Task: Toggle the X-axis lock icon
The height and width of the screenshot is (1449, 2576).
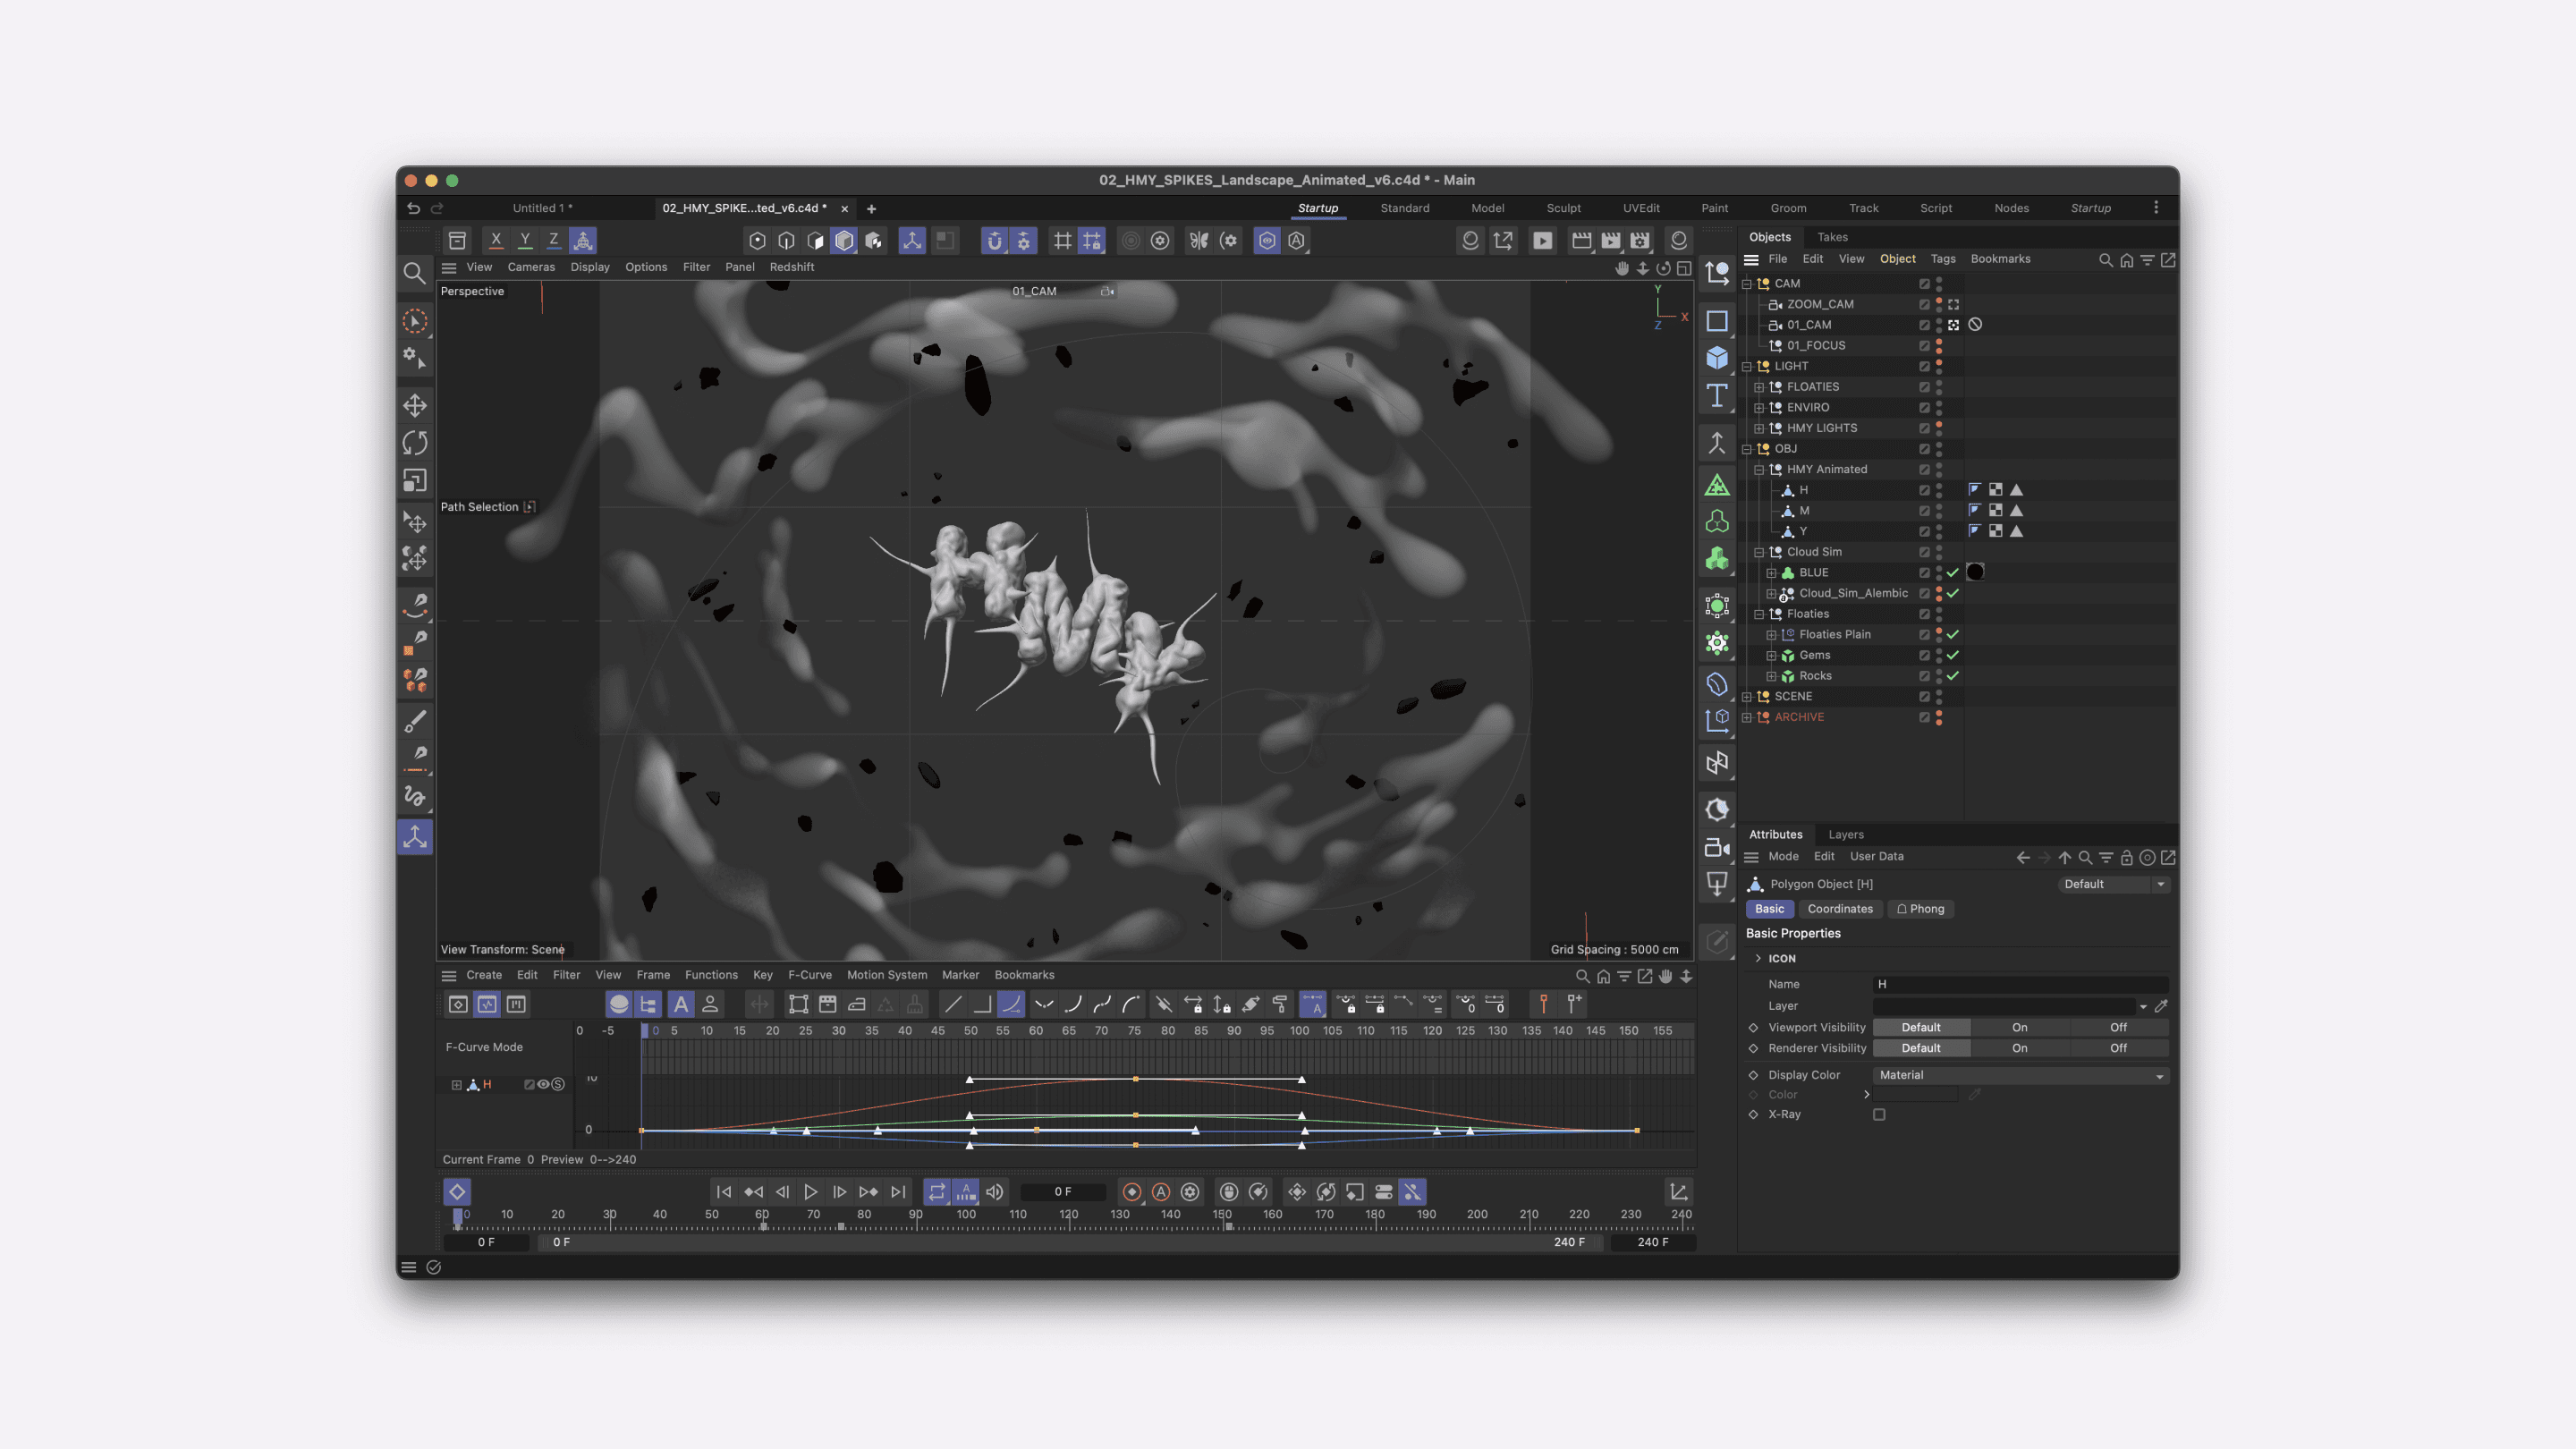Action: 495,240
